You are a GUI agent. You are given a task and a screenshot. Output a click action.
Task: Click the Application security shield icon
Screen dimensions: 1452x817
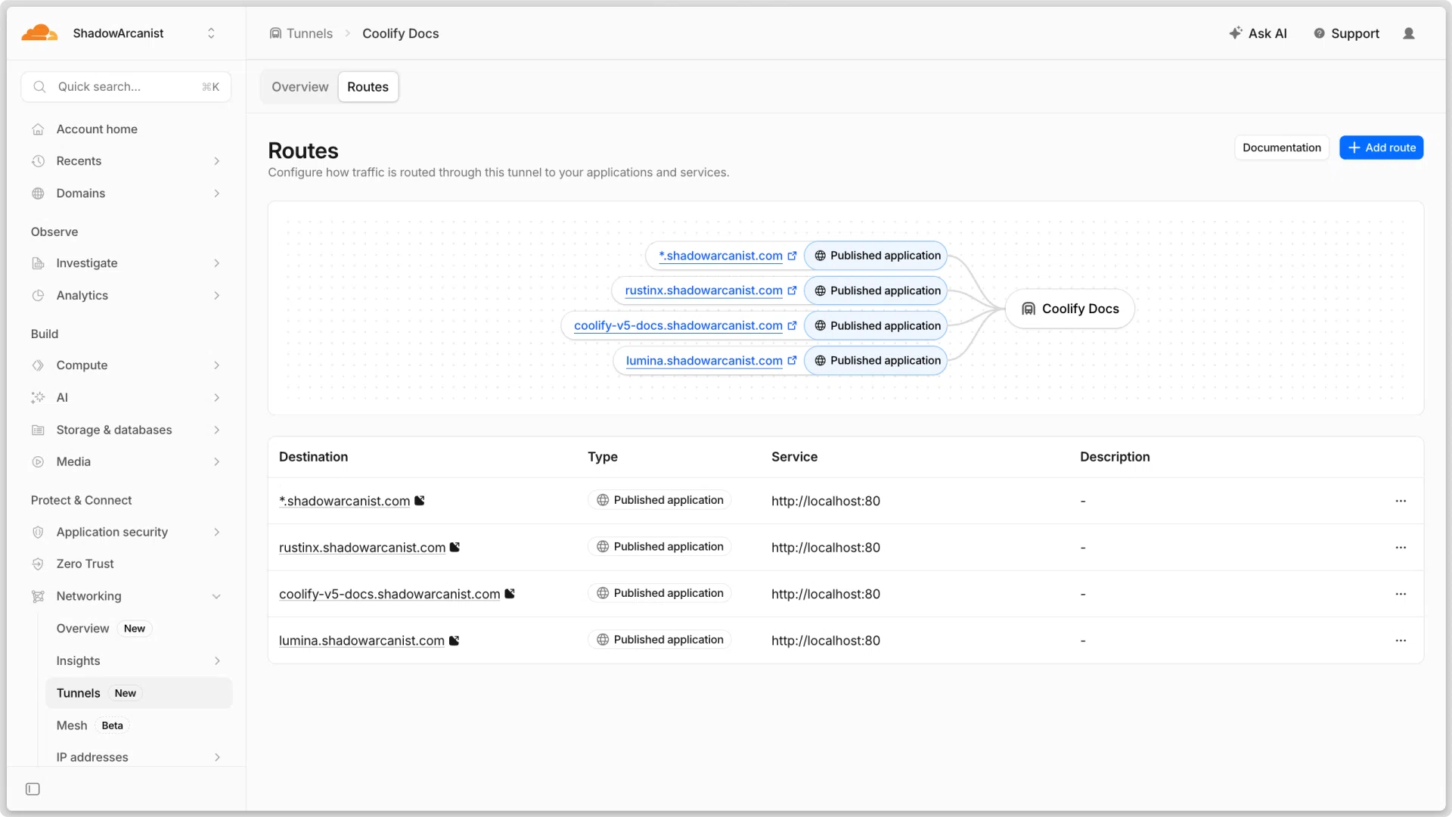pos(38,533)
